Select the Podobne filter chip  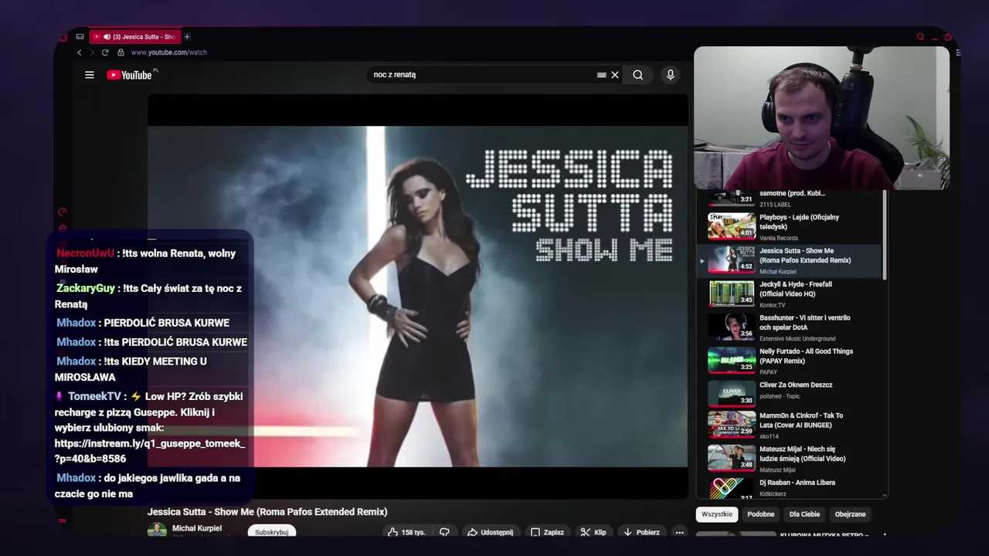click(x=761, y=514)
